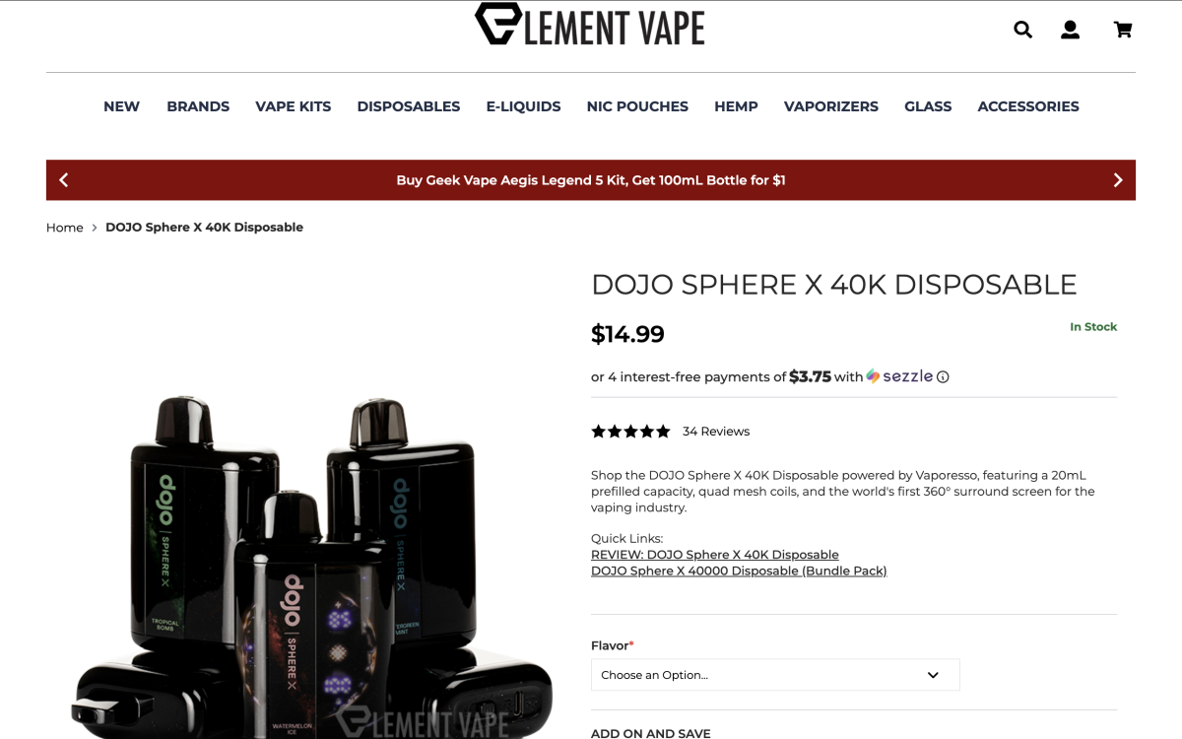The image size is (1182, 739).
Task: Open the Vape Kits menu
Action: tap(294, 106)
